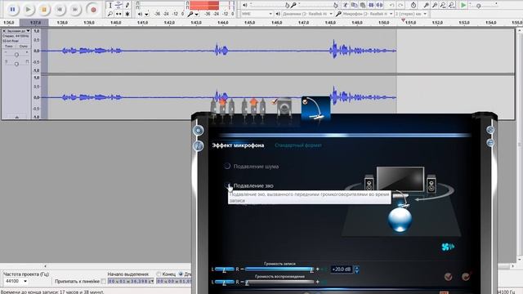Open Realtek settings gear icon
Viewport: 523px width, 294px height.
pos(199,131)
